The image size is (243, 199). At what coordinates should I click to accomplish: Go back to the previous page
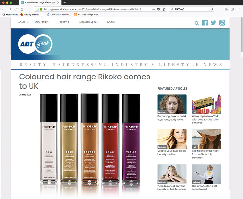point(4,9)
